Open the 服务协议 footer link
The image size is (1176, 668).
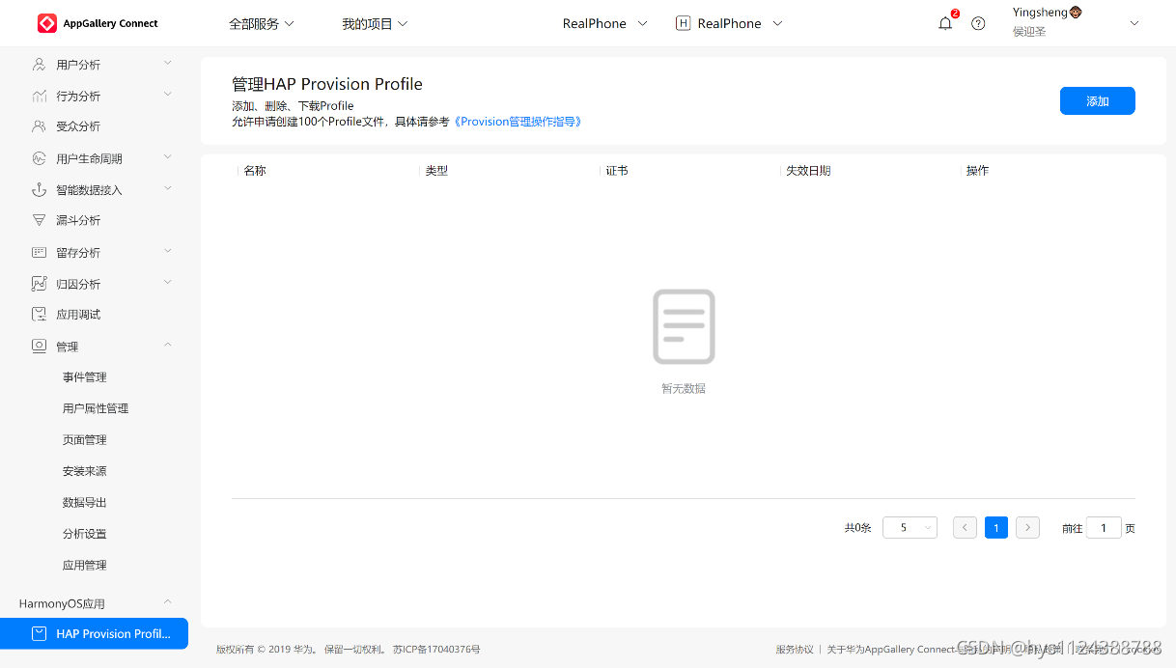[795, 650]
